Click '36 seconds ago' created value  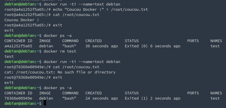102,46
